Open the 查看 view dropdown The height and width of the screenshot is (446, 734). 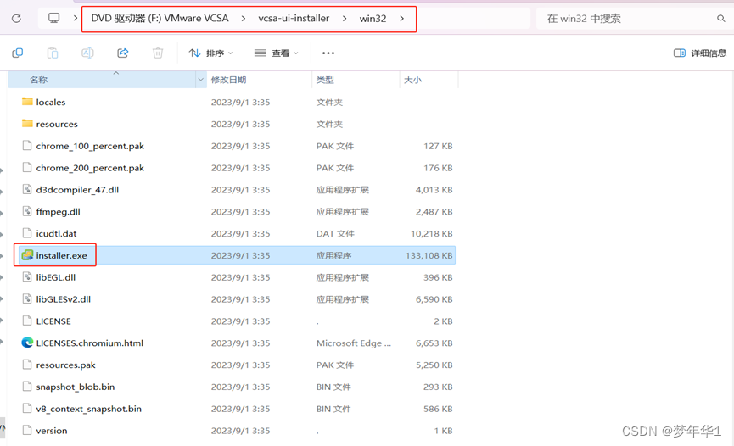pos(276,53)
